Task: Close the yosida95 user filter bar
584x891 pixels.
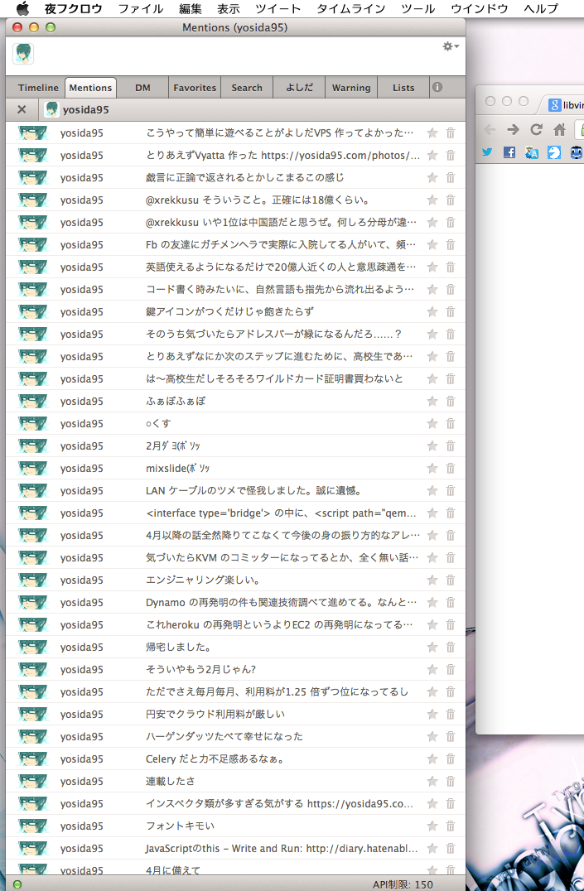Action: coord(22,109)
